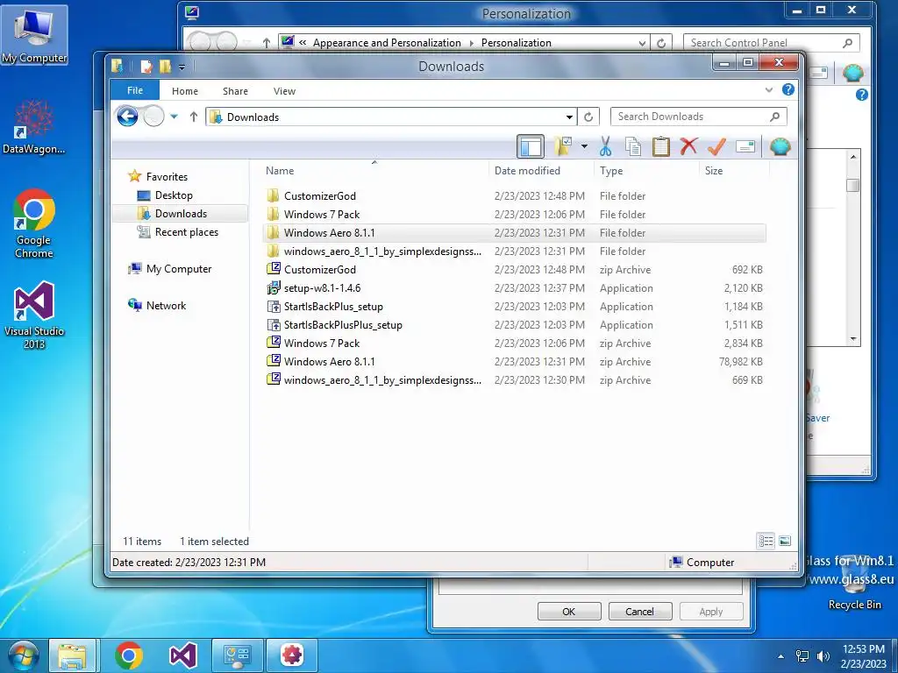Select the Windows 7 Pack folder
Screen dimensions: 898x673
click(514, 215)
